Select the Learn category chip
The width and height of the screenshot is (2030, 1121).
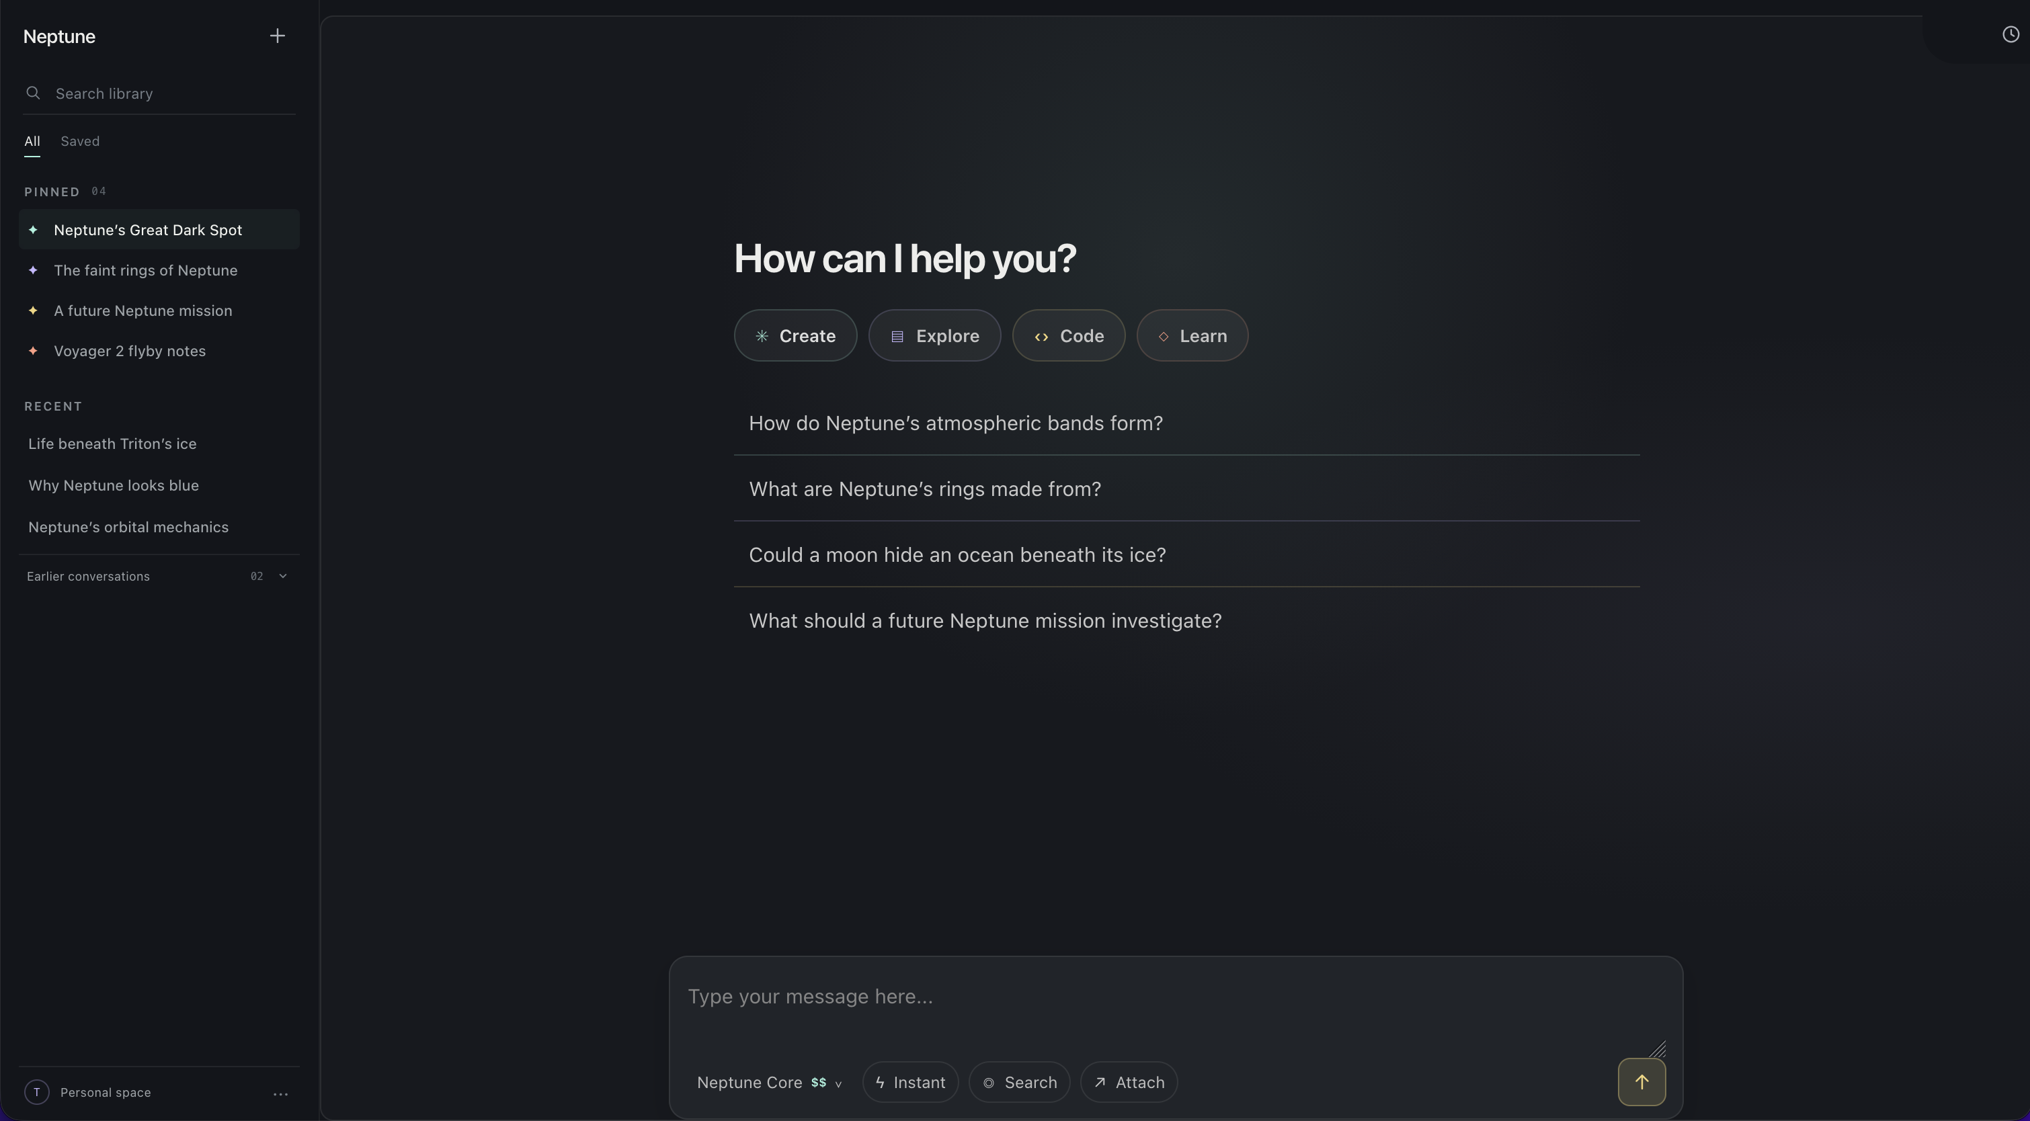tap(1192, 335)
